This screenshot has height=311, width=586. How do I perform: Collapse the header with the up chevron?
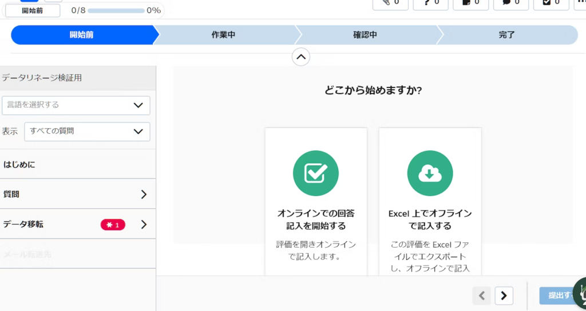click(301, 57)
